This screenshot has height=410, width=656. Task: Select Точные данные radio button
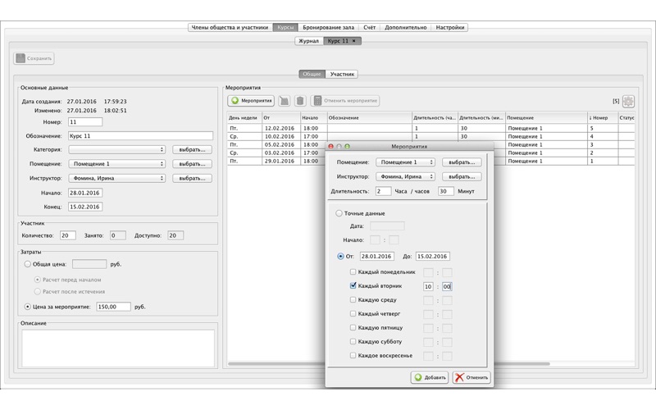tap(339, 213)
